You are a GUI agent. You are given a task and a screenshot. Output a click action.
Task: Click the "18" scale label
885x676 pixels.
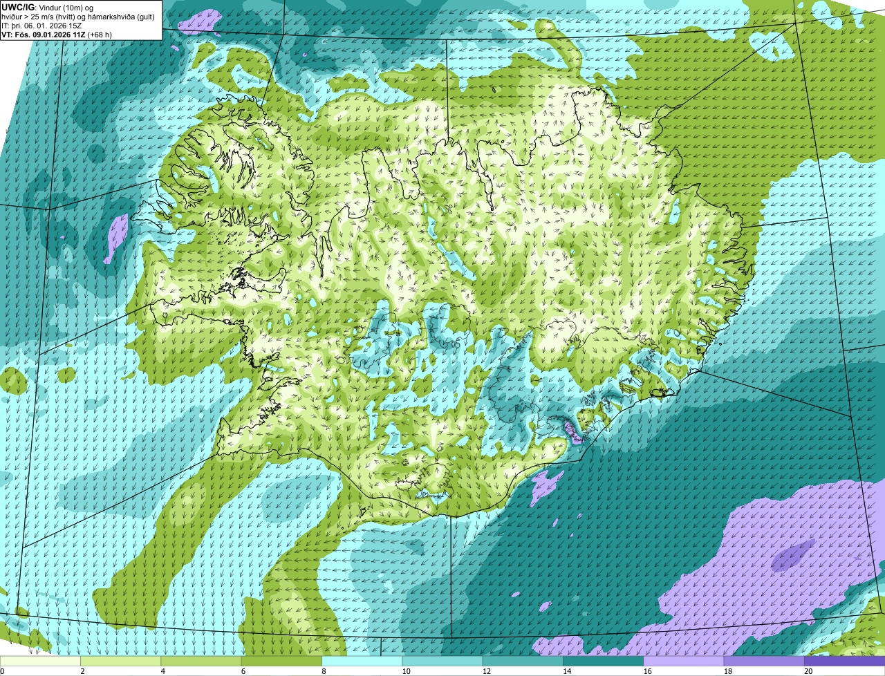pos(727,671)
